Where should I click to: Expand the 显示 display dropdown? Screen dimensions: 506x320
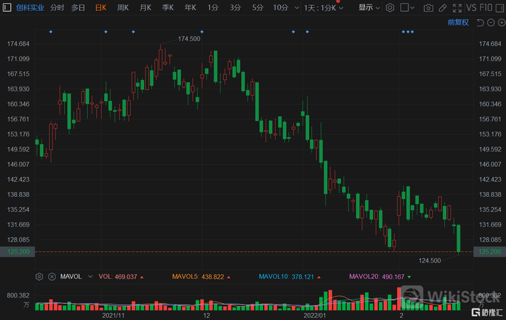[369, 8]
